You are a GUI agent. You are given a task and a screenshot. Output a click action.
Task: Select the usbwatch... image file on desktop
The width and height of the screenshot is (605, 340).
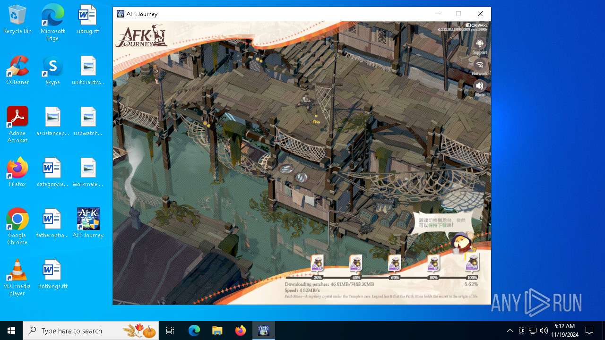(88, 122)
